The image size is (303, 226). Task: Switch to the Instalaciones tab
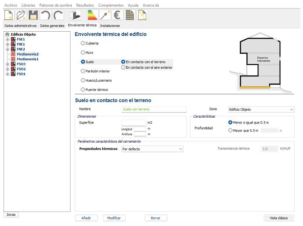(x=110, y=26)
